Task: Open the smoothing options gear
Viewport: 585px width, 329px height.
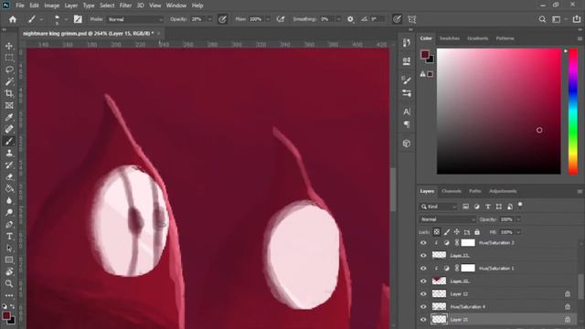Action: (x=350, y=19)
